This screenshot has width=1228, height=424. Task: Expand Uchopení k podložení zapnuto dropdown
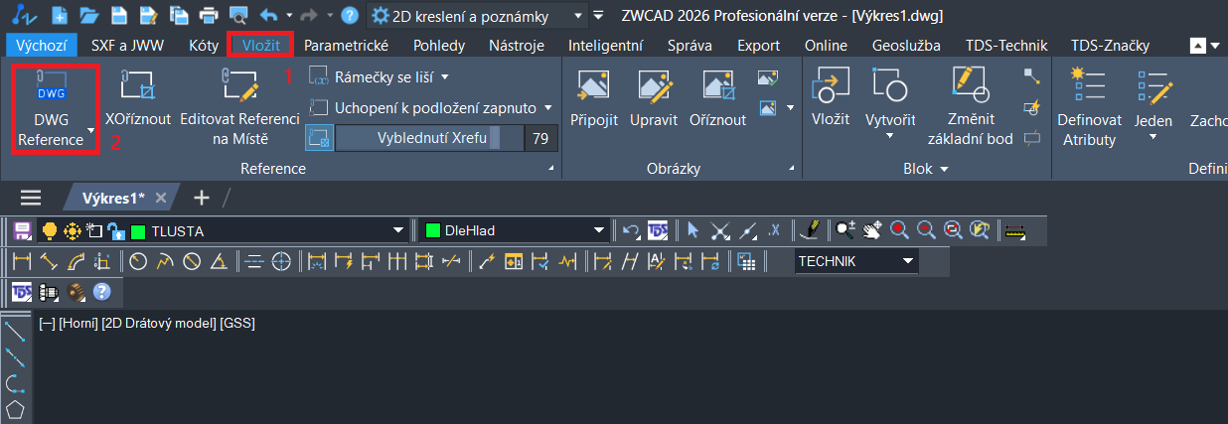[x=548, y=107]
